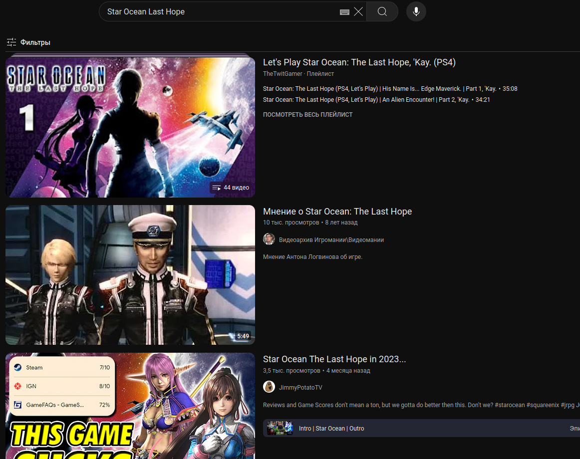Open title Мнение о Star Ocean: The Last Hope
580x459 pixels.
point(337,211)
